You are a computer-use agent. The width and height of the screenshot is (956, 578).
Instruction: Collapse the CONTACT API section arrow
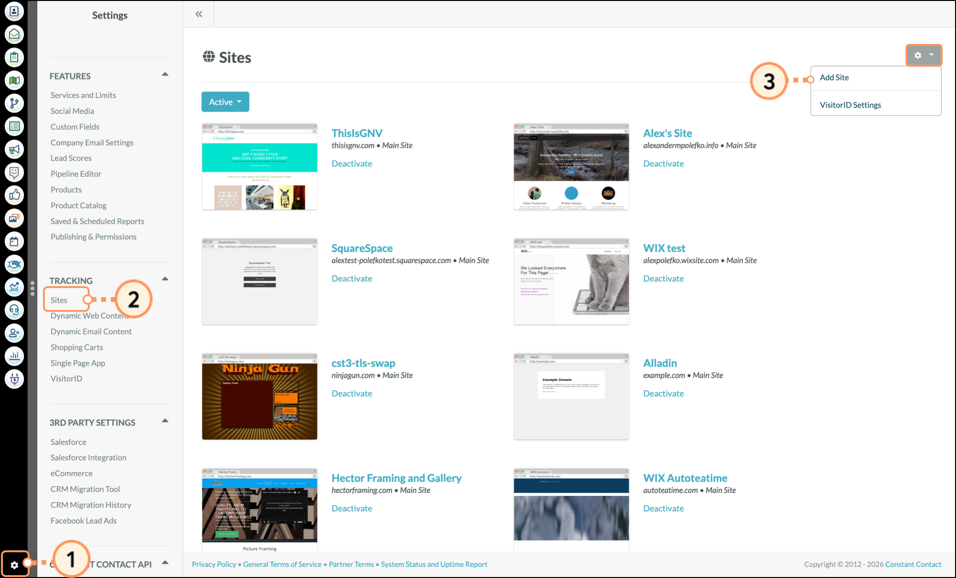165,562
